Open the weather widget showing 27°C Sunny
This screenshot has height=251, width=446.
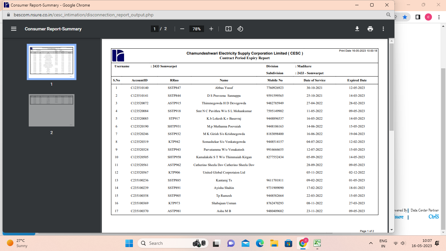click(17, 243)
